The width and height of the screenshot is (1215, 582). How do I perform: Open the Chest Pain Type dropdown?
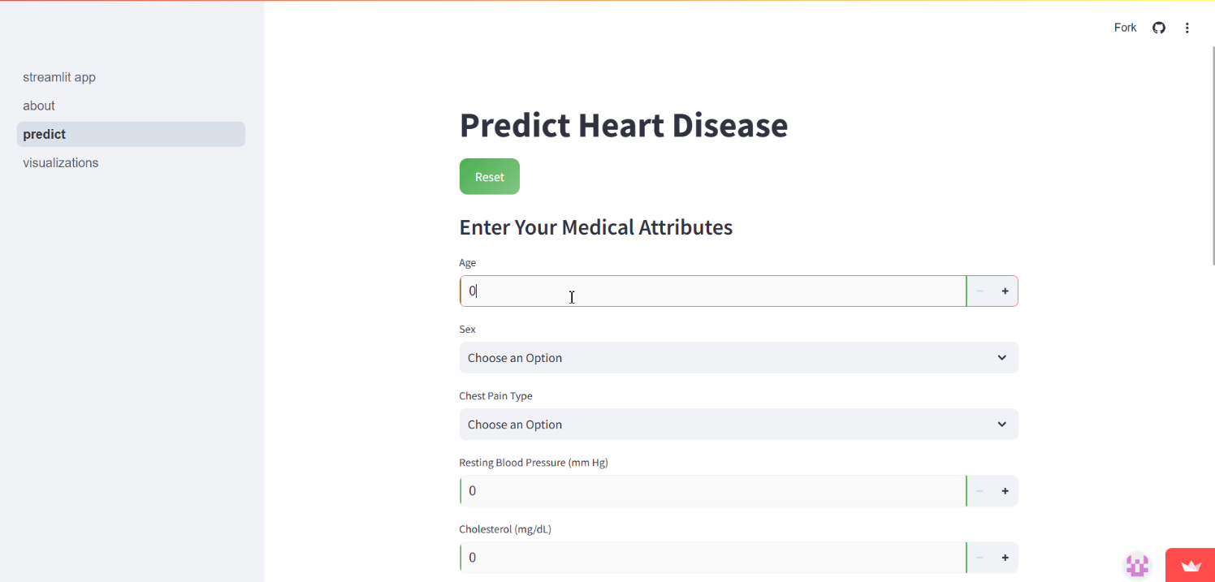click(738, 425)
